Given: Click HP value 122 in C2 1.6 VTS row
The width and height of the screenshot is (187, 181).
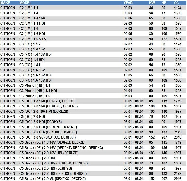Looking at the screenshot, I should pyautogui.click(x=164, y=39).
